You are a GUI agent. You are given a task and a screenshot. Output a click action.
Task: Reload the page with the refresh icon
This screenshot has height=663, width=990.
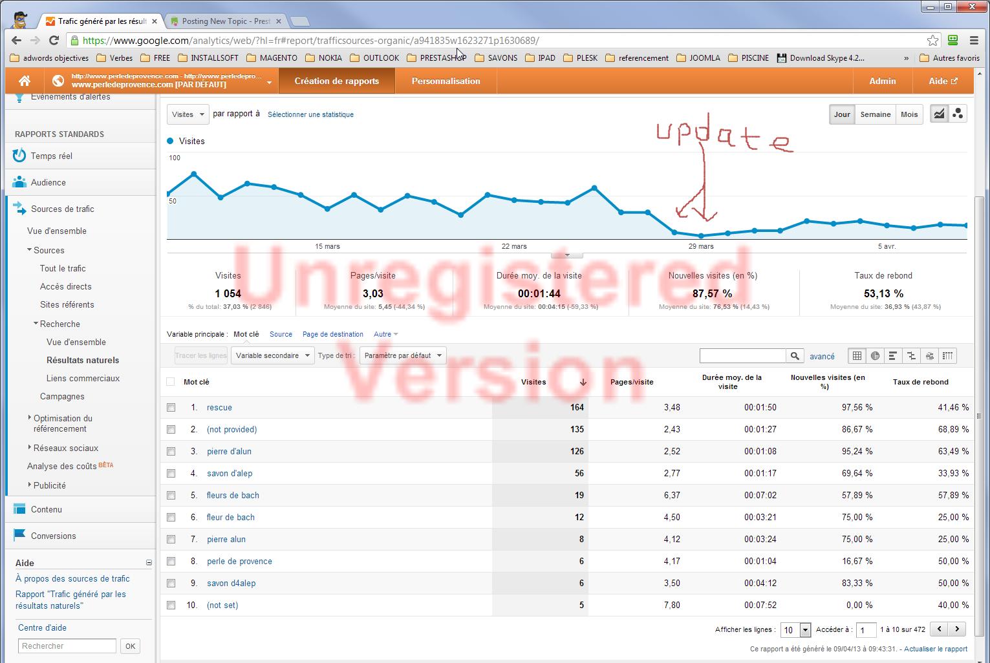click(54, 40)
